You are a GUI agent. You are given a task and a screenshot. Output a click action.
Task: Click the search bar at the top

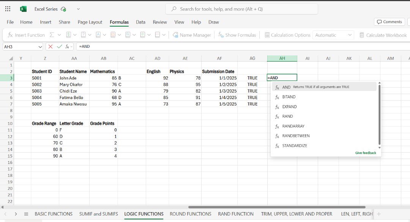point(241,9)
